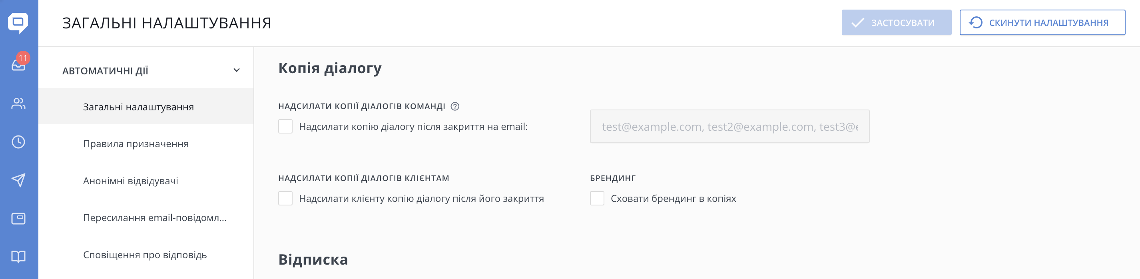Image resolution: width=1140 pixels, height=279 pixels.
Task: Open the paper plane campaigns icon
Action: [18, 180]
